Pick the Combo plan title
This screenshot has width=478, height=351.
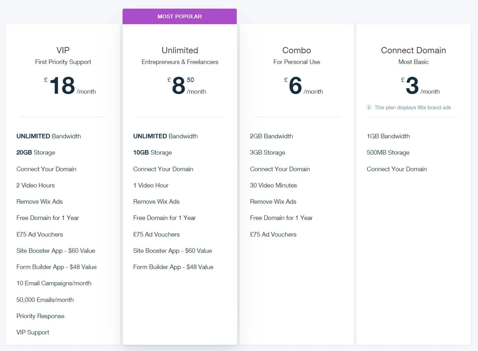[x=297, y=50]
